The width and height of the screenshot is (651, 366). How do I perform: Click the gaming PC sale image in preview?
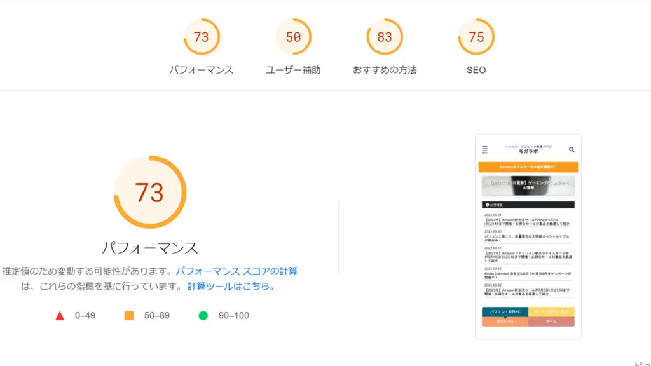point(528,187)
